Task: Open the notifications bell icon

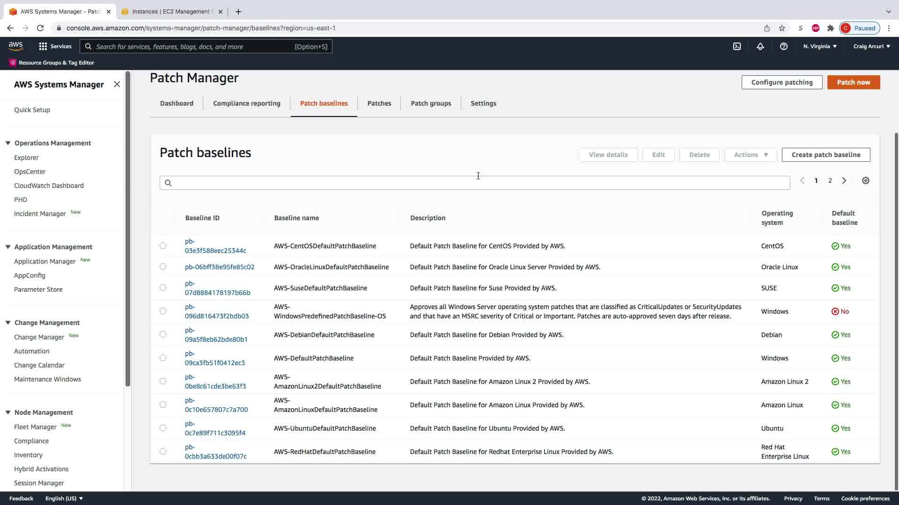Action: click(760, 46)
